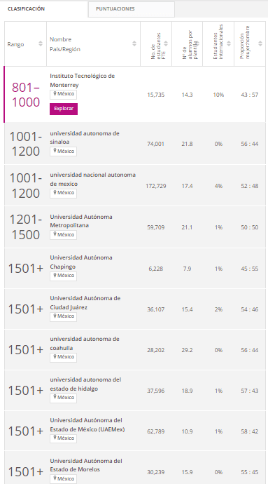268x484 pixels.
Task: Open Universidad Autónoma de Ciudad Juárez
Action: (85, 303)
